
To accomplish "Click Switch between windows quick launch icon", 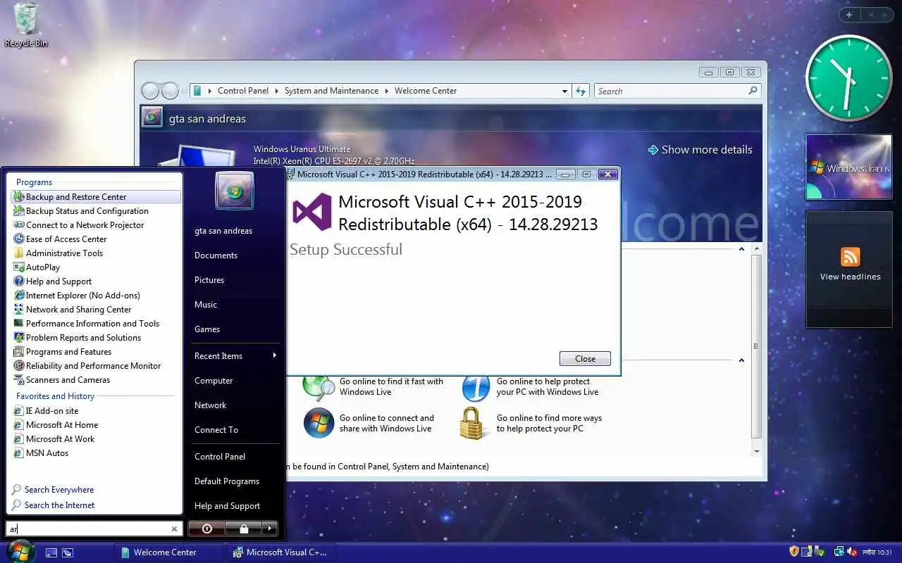I will [68, 553].
